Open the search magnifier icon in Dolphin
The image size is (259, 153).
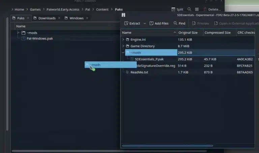(189, 9)
